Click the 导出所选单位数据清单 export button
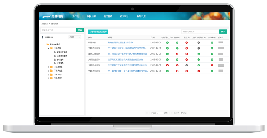 coord(98,31)
